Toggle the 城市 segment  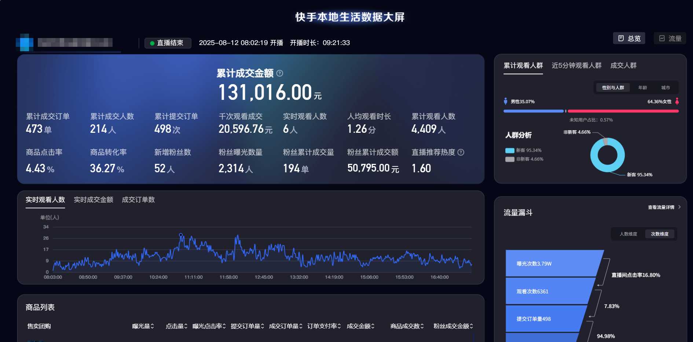pyautogui.click(x=665, y=88)
